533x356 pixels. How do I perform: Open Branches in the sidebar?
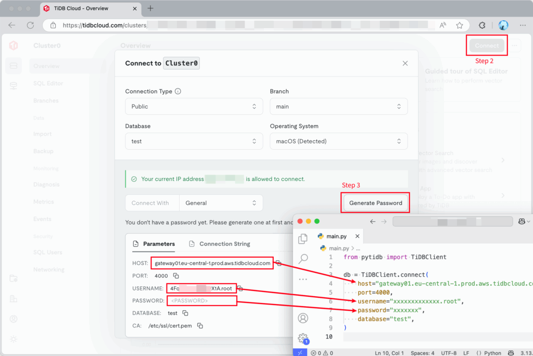pos(46,100)
